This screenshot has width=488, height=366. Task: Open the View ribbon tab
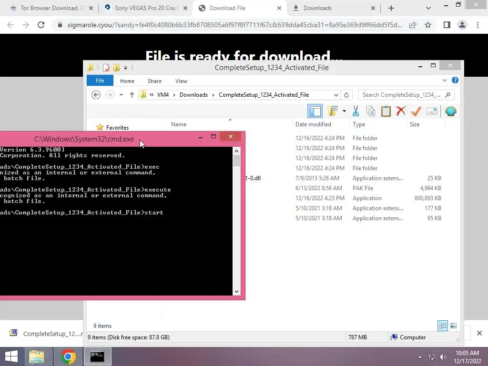pyautogui.click(x=181, y=81)
